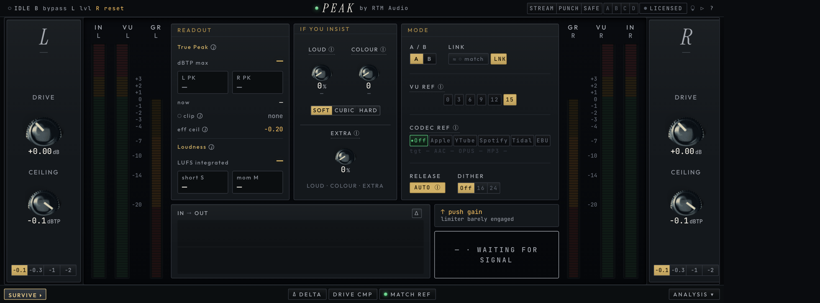Image resolution: width=820 pixels, height=303 pixels.
Task: Toggle DRIVE CMP in bottom bar
Action: (352, 294)
